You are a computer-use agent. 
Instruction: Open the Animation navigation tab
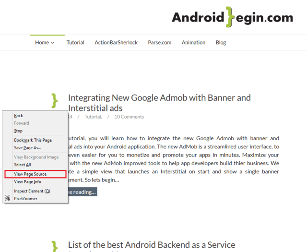click(193, 43)
